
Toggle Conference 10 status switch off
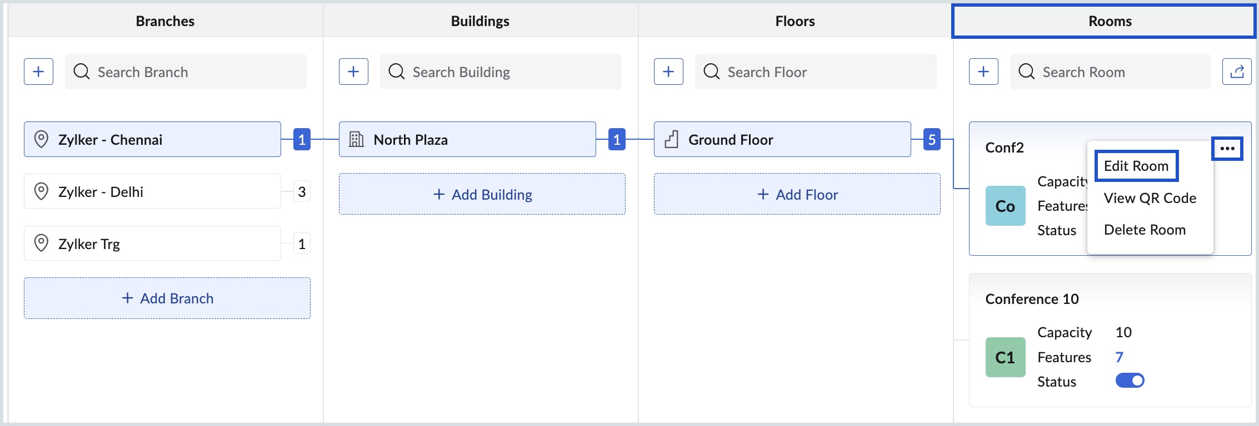[x=1130, y=381]
